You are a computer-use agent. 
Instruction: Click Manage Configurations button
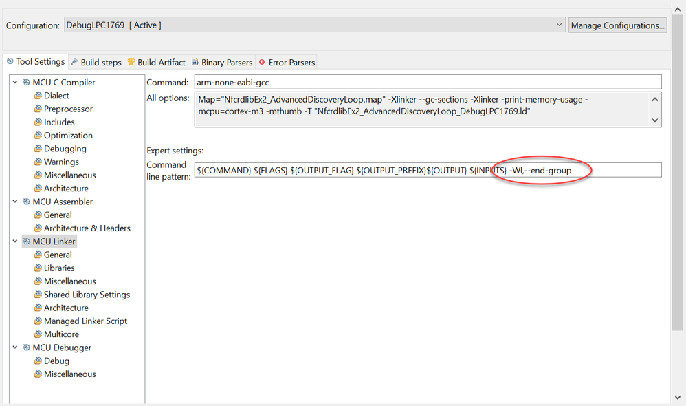617,25
